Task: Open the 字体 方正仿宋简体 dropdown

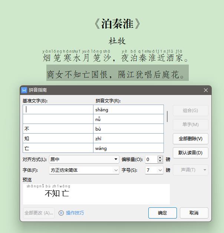Action: point(84,170)
